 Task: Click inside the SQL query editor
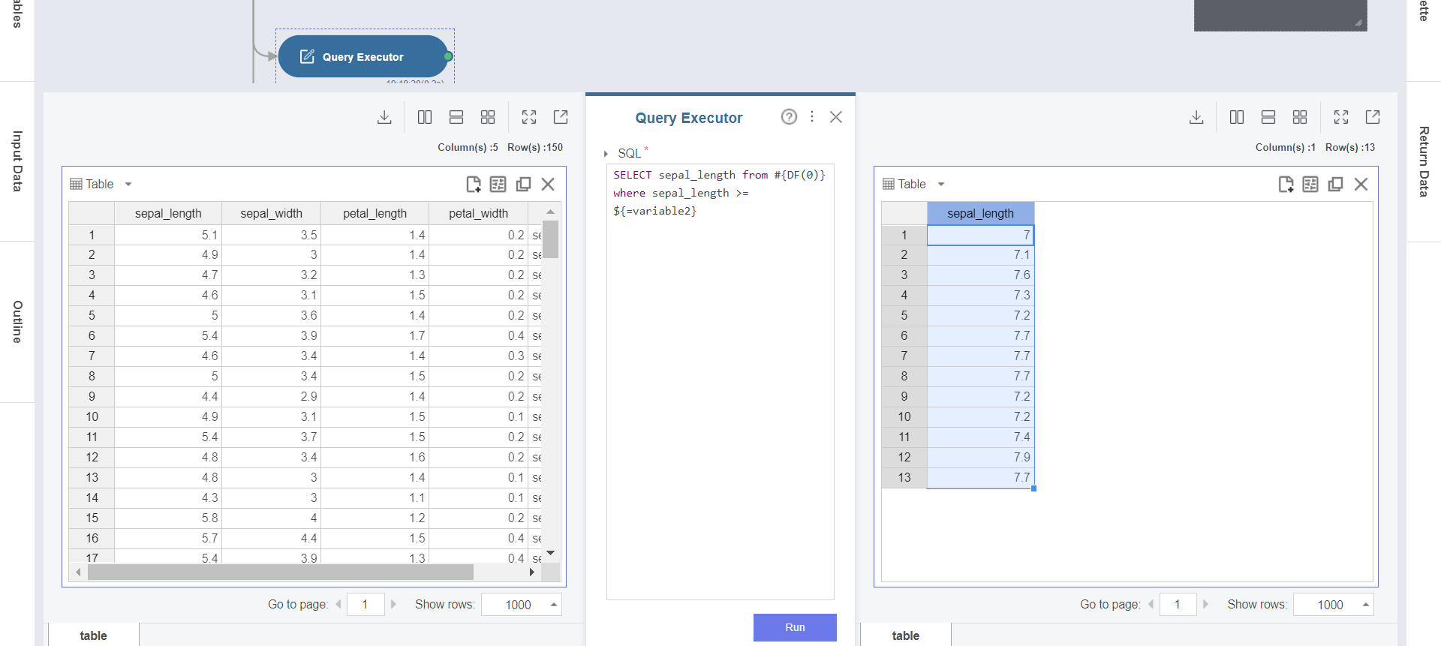tap(720, 383)
